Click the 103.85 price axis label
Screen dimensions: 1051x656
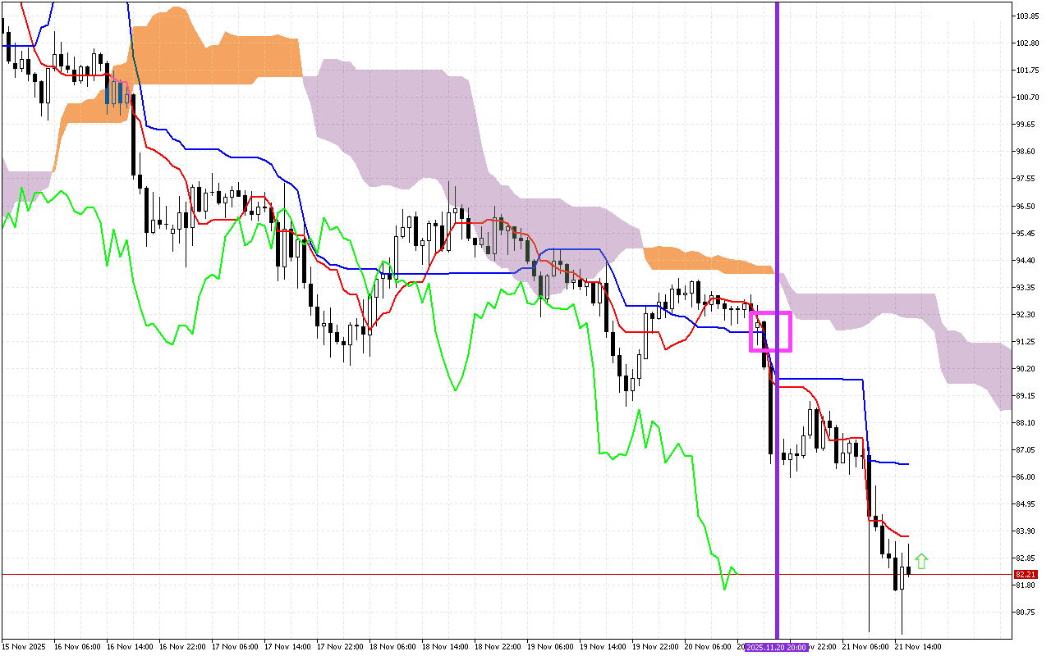(1028, 16)
